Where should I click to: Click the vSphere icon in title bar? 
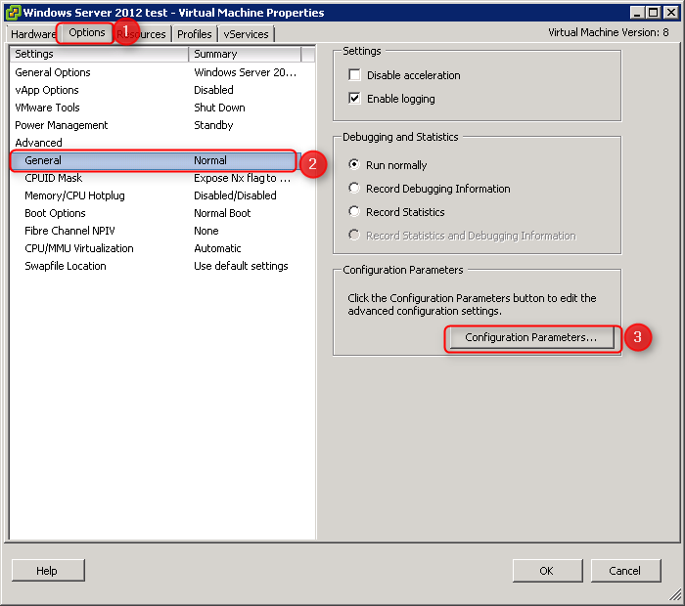tap(12, 12)
